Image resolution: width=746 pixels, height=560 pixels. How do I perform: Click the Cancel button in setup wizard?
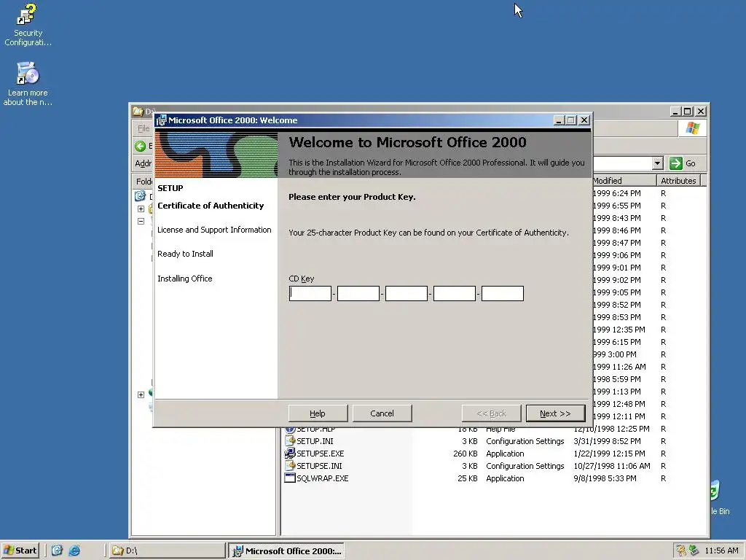(x=382, y=413)
